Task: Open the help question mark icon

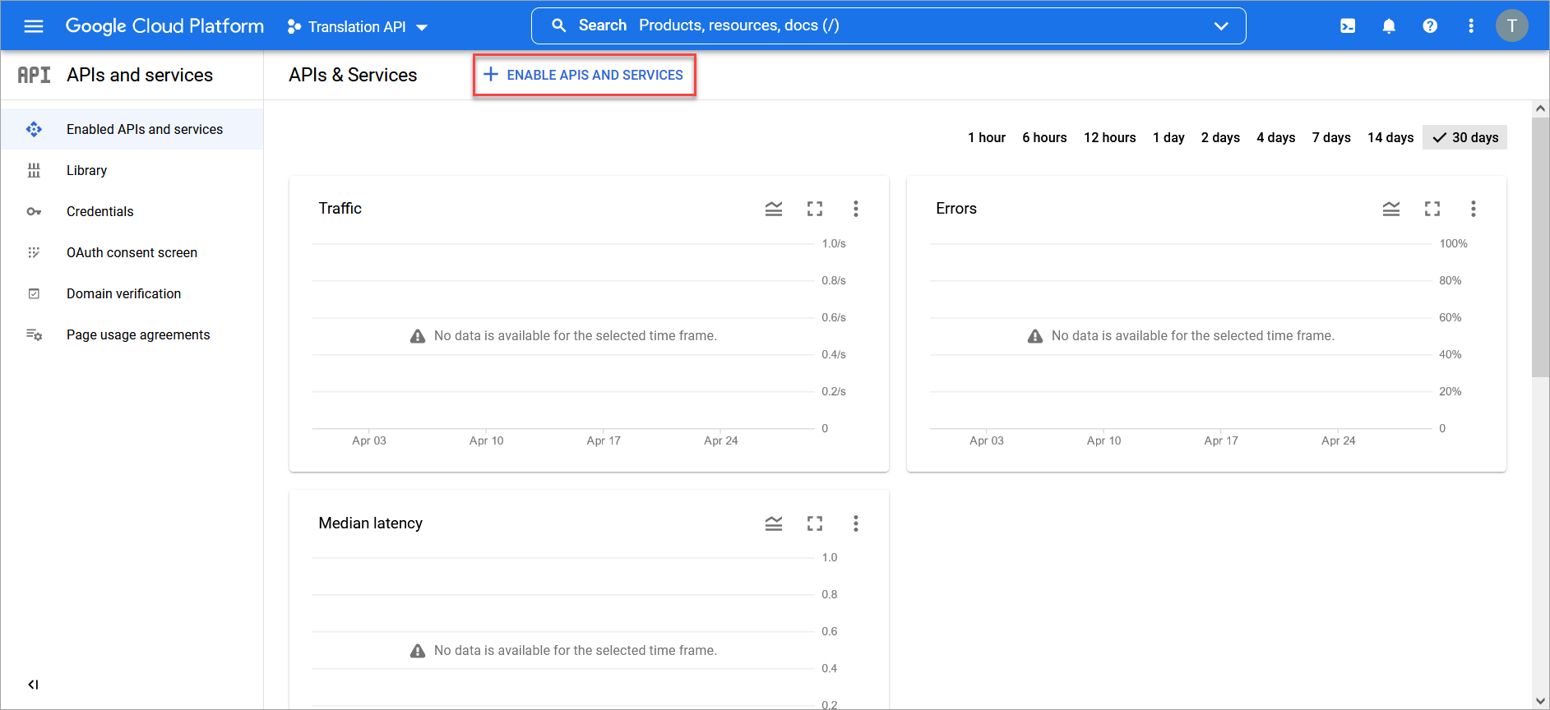Action: (x=1430, y=26)
